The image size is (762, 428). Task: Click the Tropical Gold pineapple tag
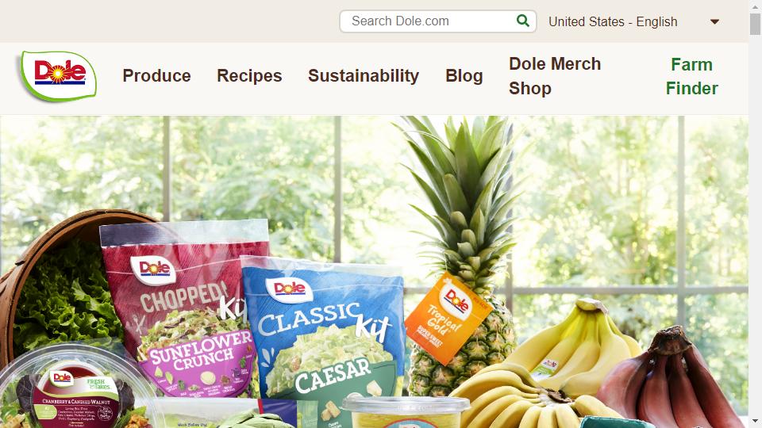pos(448,318)
